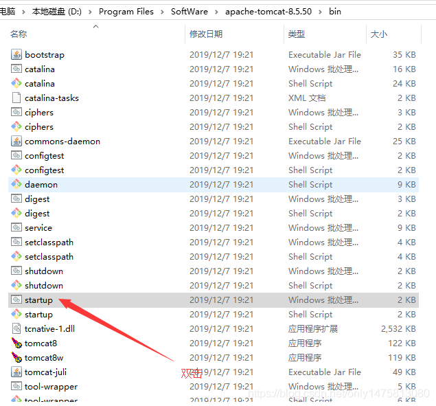436x406 pixels.
Task: Select the tcnative-1.dll file name
Action: point(49,329)
